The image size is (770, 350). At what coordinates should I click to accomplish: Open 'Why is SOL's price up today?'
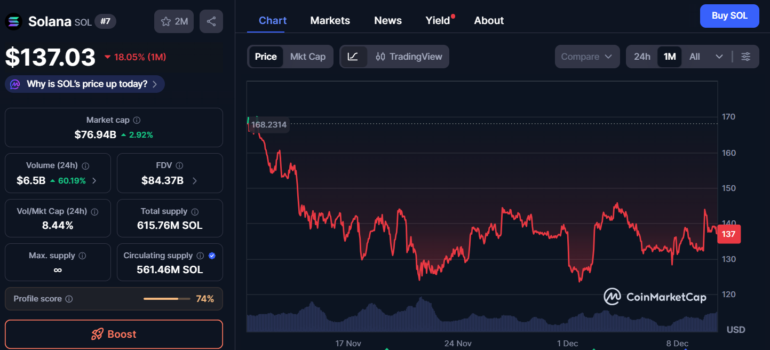coord(85,84)
